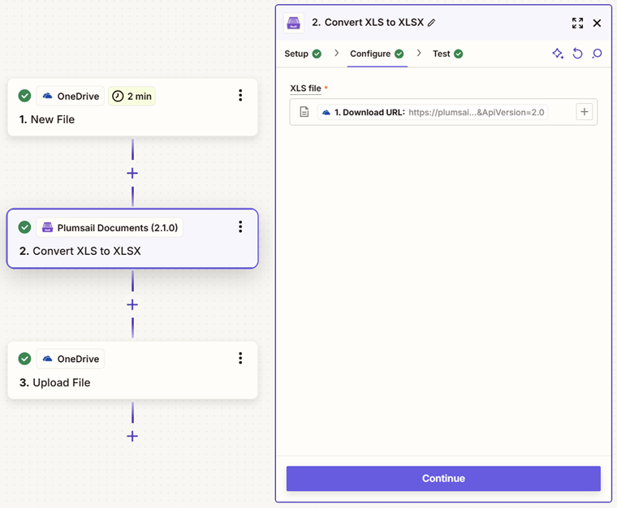This screenshot has width=617, height=508.
Task: Click the panel title 2. Convert XLS to XLSX
Action: click(368, 23)
